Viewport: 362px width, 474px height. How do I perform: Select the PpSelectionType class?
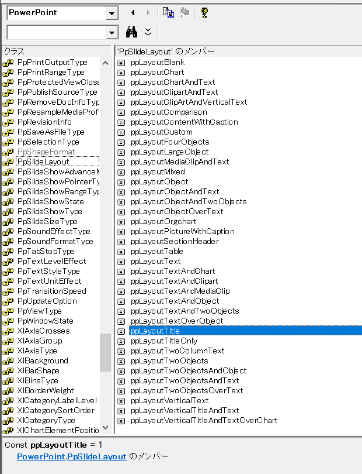[x=48, y=142]
